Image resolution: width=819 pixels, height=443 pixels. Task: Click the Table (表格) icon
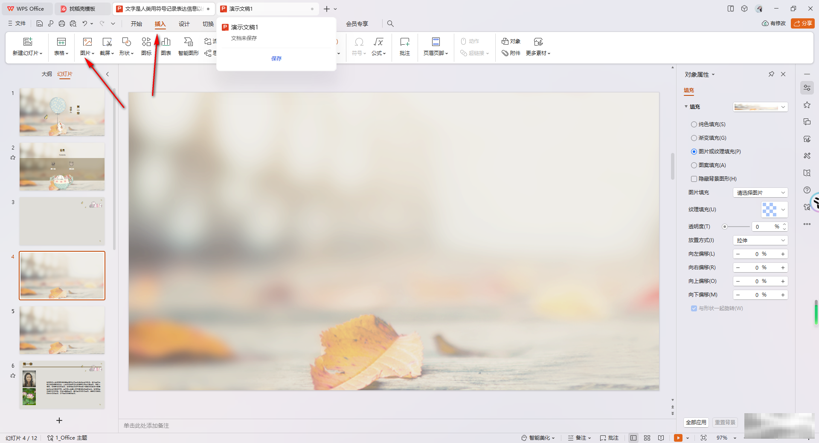[61, 42]
